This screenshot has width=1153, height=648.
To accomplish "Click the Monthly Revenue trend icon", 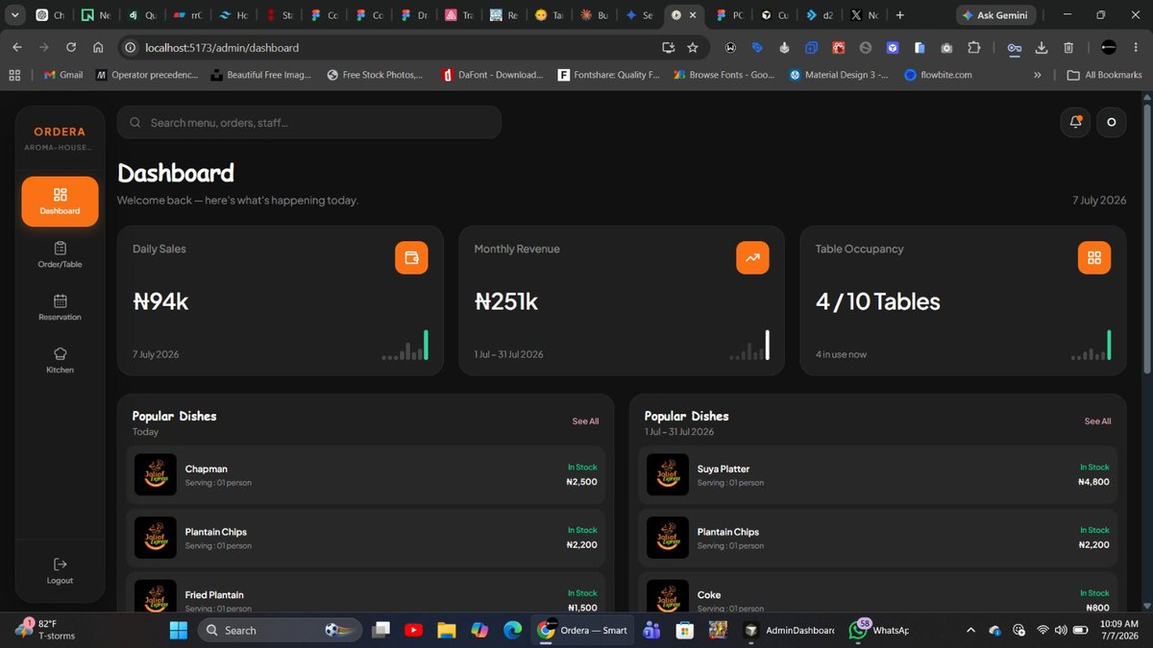I will pyautogui.click(x=752, y=257).
